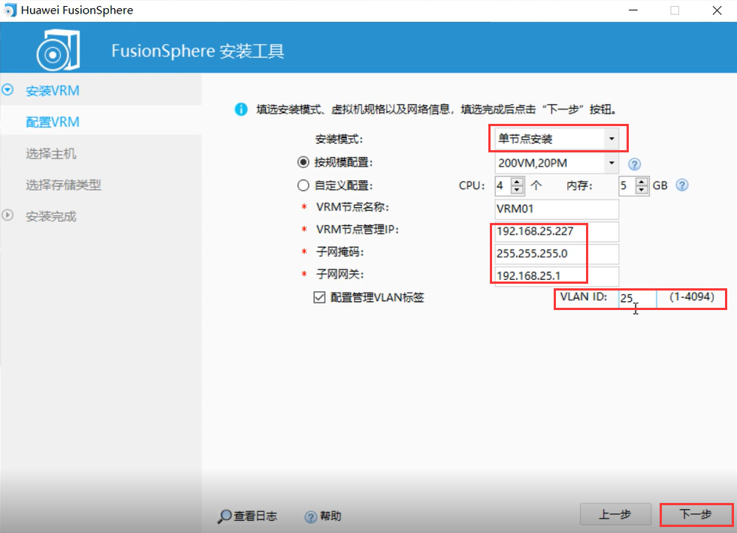This screenshot has height=533, width=737.
Task: Select 选择存储类型 in the sidebar
Action: coord(63,185)
